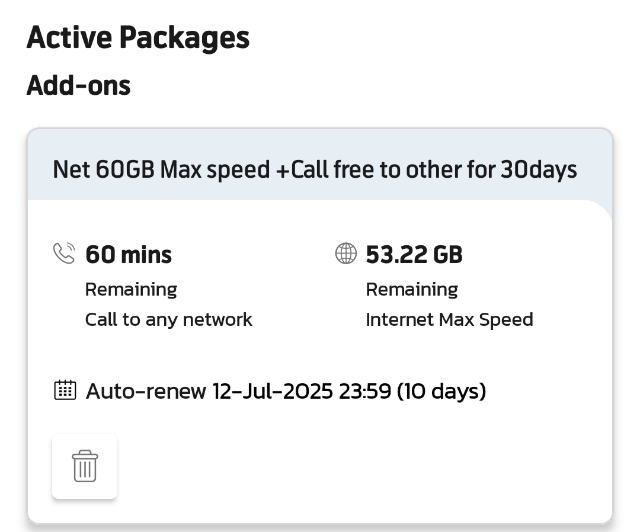Click the package card header bar

tap(320, 165)
